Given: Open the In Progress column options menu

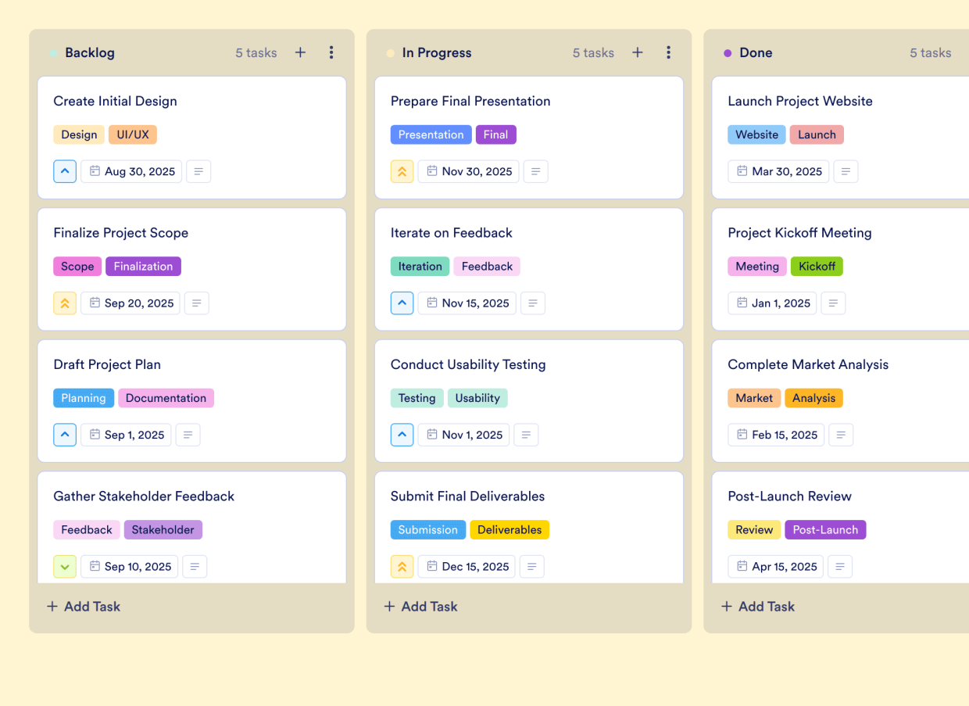Looking at the screenshot, I should click(668, 52).
